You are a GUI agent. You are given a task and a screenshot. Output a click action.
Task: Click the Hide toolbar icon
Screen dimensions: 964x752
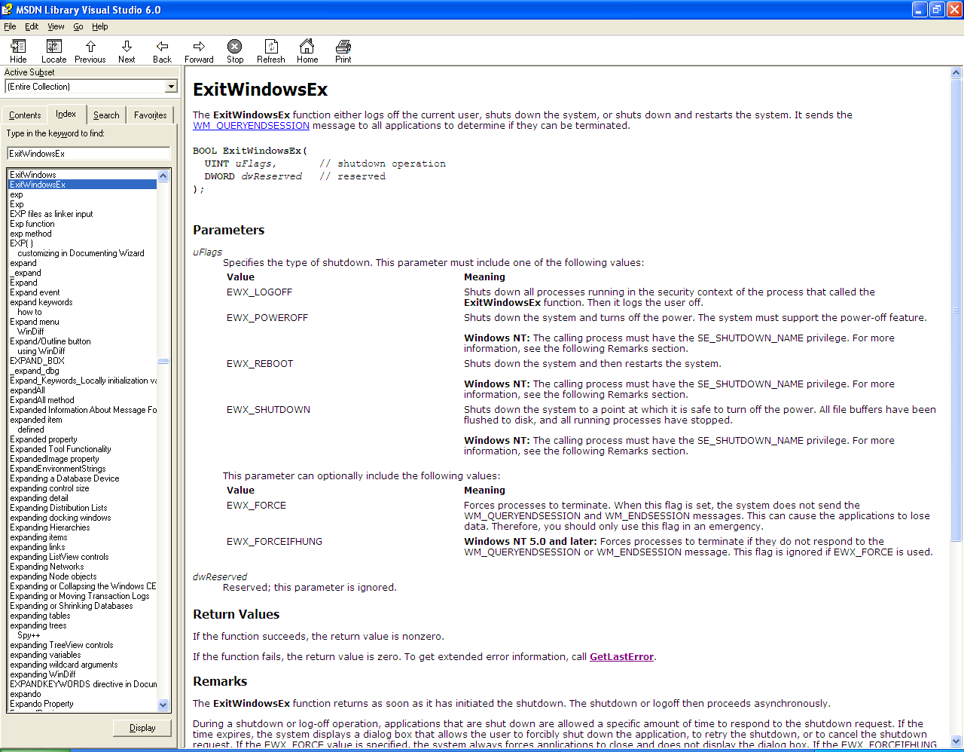coord(18,47)
